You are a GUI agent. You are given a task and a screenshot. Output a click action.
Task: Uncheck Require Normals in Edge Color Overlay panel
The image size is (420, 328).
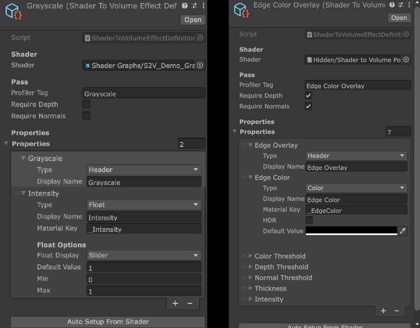pos(308,106)
